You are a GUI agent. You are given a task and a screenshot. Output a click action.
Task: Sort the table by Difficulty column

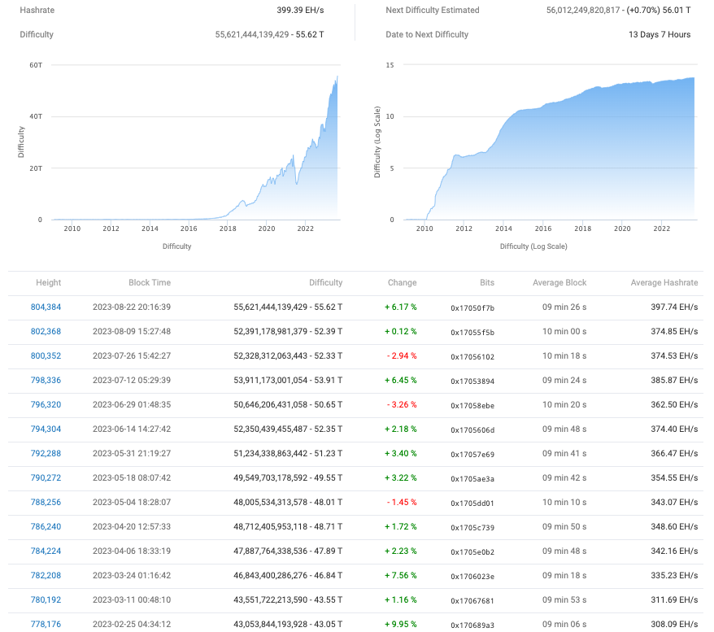325,283
